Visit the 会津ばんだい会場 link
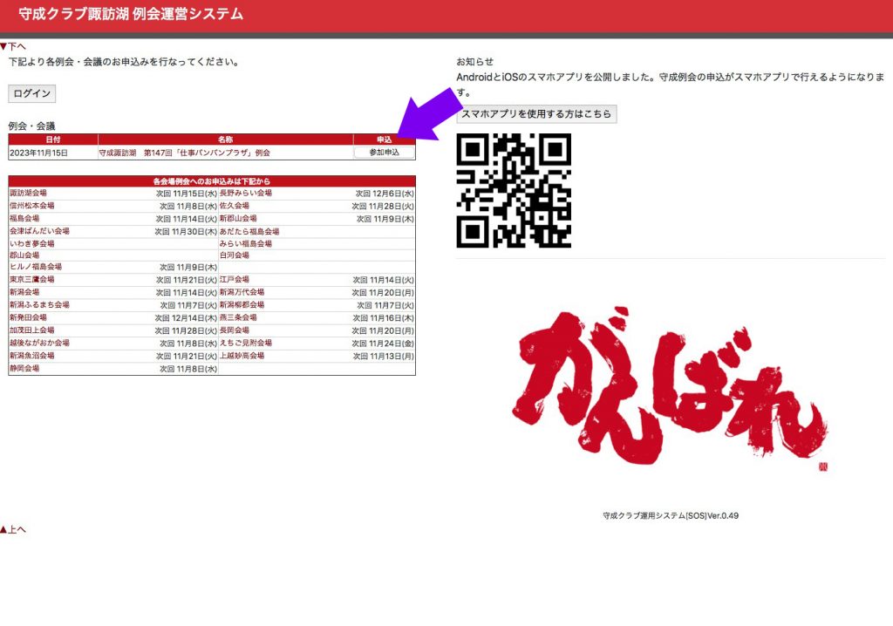The image size is (893, 626). coord(39,231)
